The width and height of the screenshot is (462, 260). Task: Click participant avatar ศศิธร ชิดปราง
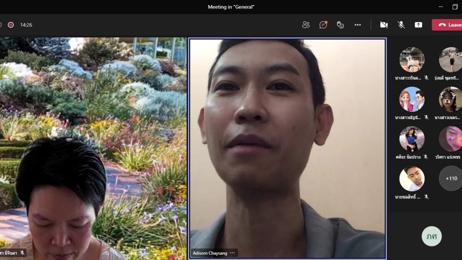(x=412, y=139)
